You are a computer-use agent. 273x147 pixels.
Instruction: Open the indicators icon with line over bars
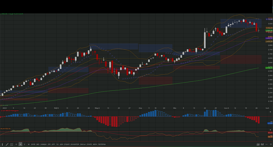coord(258,144)
